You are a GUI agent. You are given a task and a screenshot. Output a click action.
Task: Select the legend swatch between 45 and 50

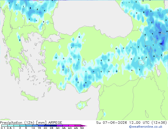[78, 126]
